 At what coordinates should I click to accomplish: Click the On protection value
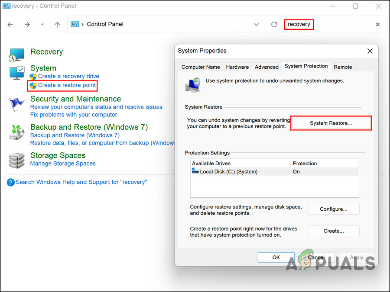(x=296, y=172)
